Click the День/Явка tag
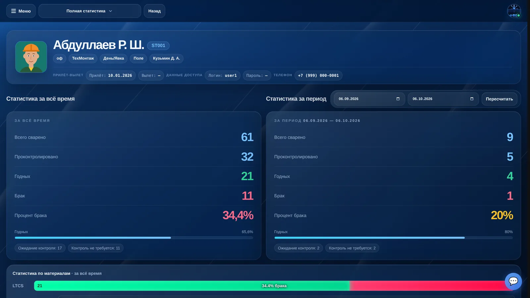Viewport: 530px width, 298px height. click(114, 58)
